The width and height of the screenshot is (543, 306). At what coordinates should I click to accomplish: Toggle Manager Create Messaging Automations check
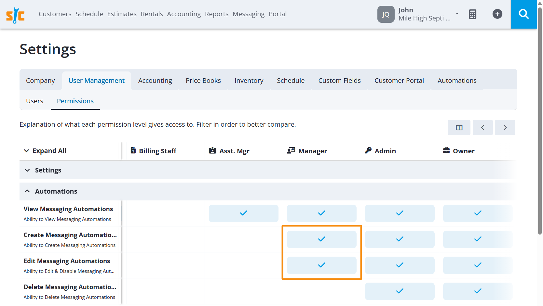(x=321, y=239)
